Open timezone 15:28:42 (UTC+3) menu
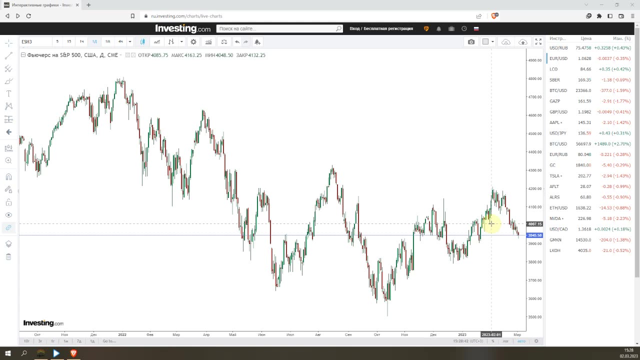The height and width of the screenshot is (360, 640). pyautogui.click(x=468, y=341)
